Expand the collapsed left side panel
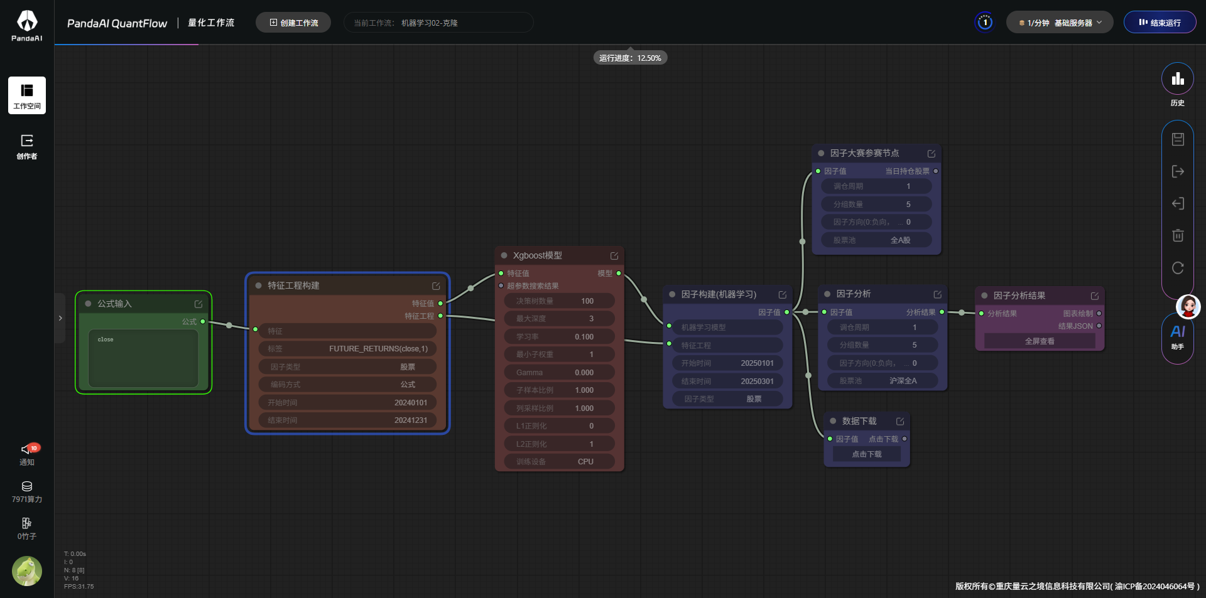Screen dimensions: 1206x598 (60, 318)
